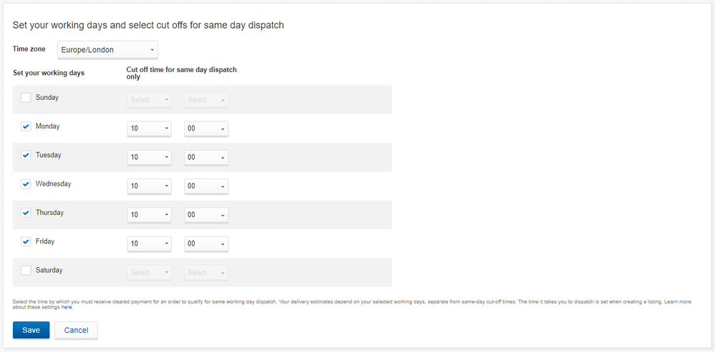Uncheck the Friday checkbox
715x352 pixels.
(26, 242)
